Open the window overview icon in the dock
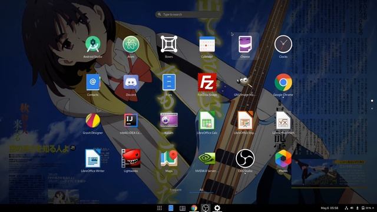This screenshot has height=212, width=377. click(183, 208)
